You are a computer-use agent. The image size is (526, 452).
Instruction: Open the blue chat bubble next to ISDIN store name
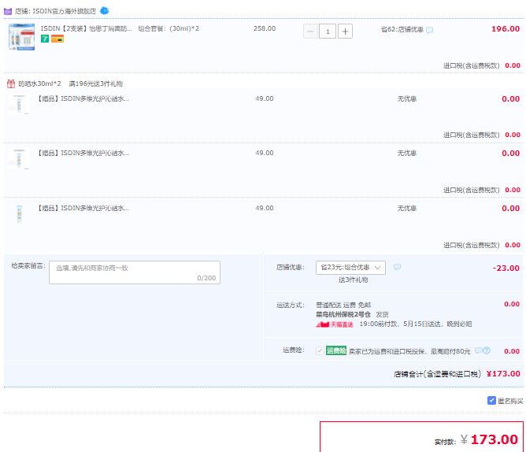105,10
